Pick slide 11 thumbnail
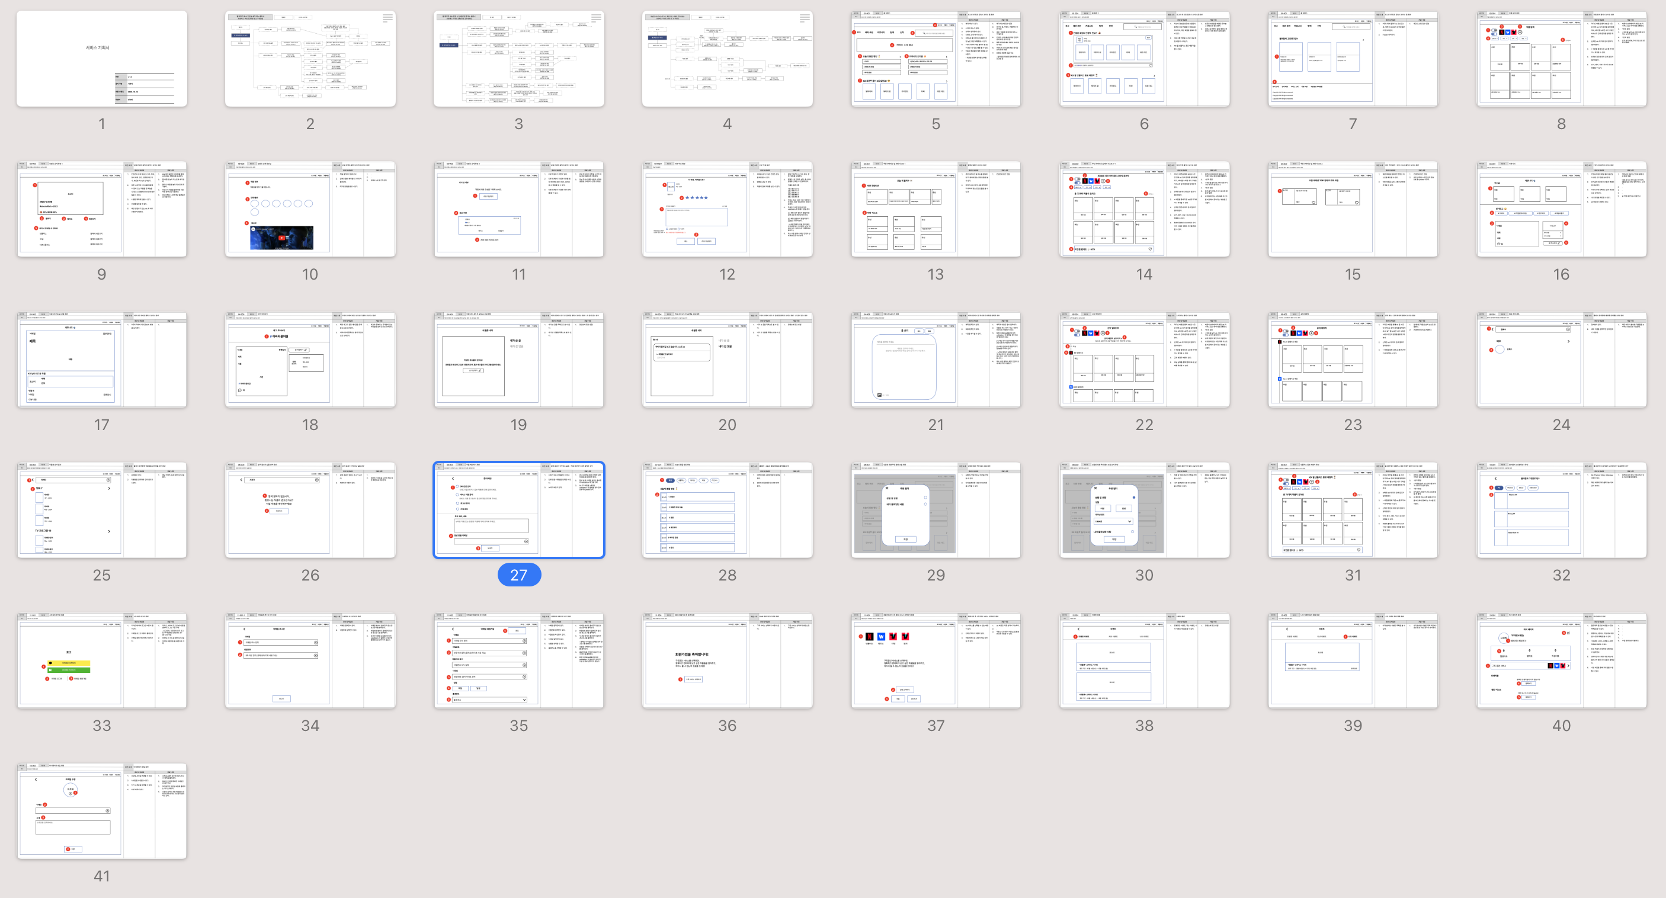 (x=518, y=209)
